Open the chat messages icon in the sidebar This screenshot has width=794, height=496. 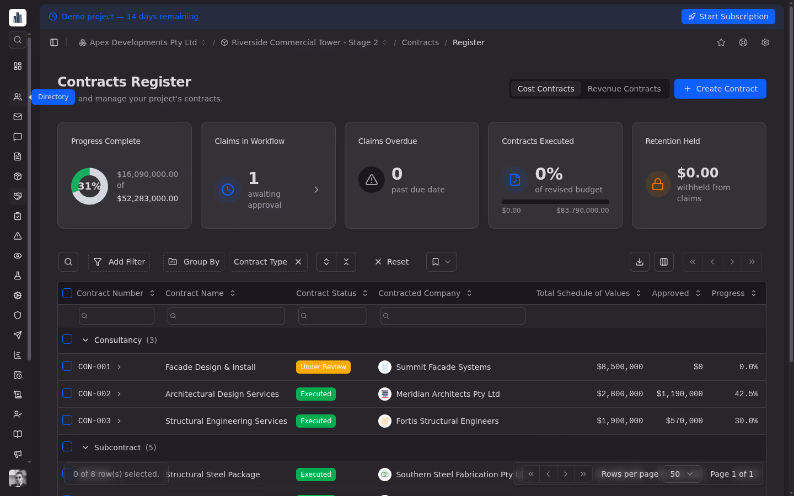click(17, 137)
